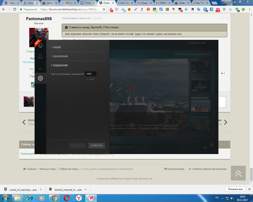Viewport: 253px width, 202px height.
Task: Click Показать все downloads button
Action: tap(235, 189)
